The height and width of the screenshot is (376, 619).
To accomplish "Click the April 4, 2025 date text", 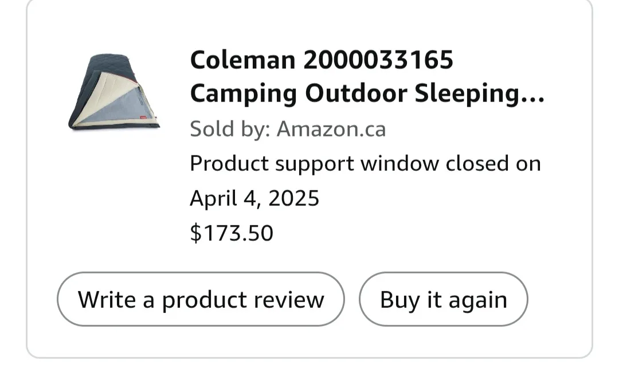I will [x=255, y=198].
